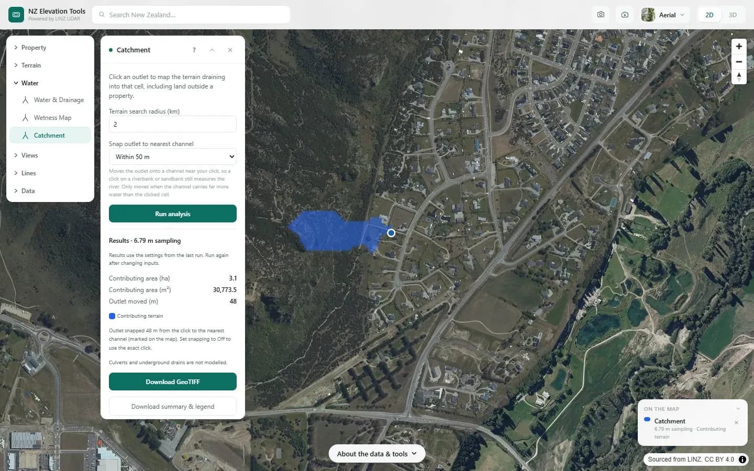Click the screenshot camera icon in top bar
This screenshot has height=471, width=754.
click(x=601, y=15)
